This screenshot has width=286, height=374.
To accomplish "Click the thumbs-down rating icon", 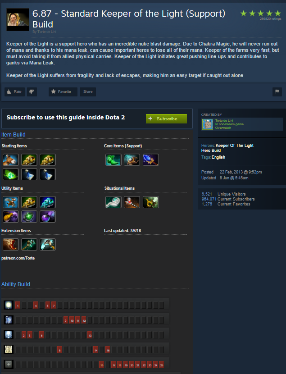I will (32, 91).
